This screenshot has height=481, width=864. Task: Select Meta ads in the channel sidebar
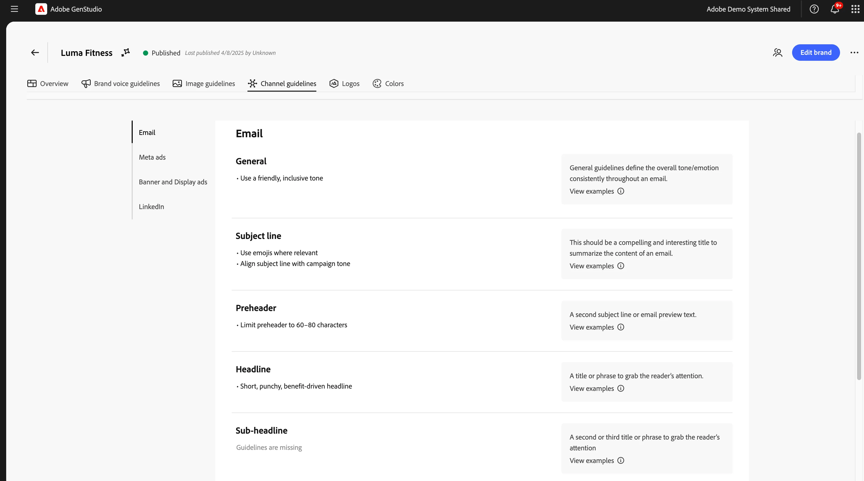(152, 157)
